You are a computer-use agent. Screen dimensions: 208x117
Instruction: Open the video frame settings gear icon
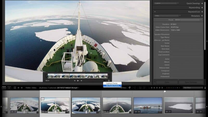click(109, 81)
